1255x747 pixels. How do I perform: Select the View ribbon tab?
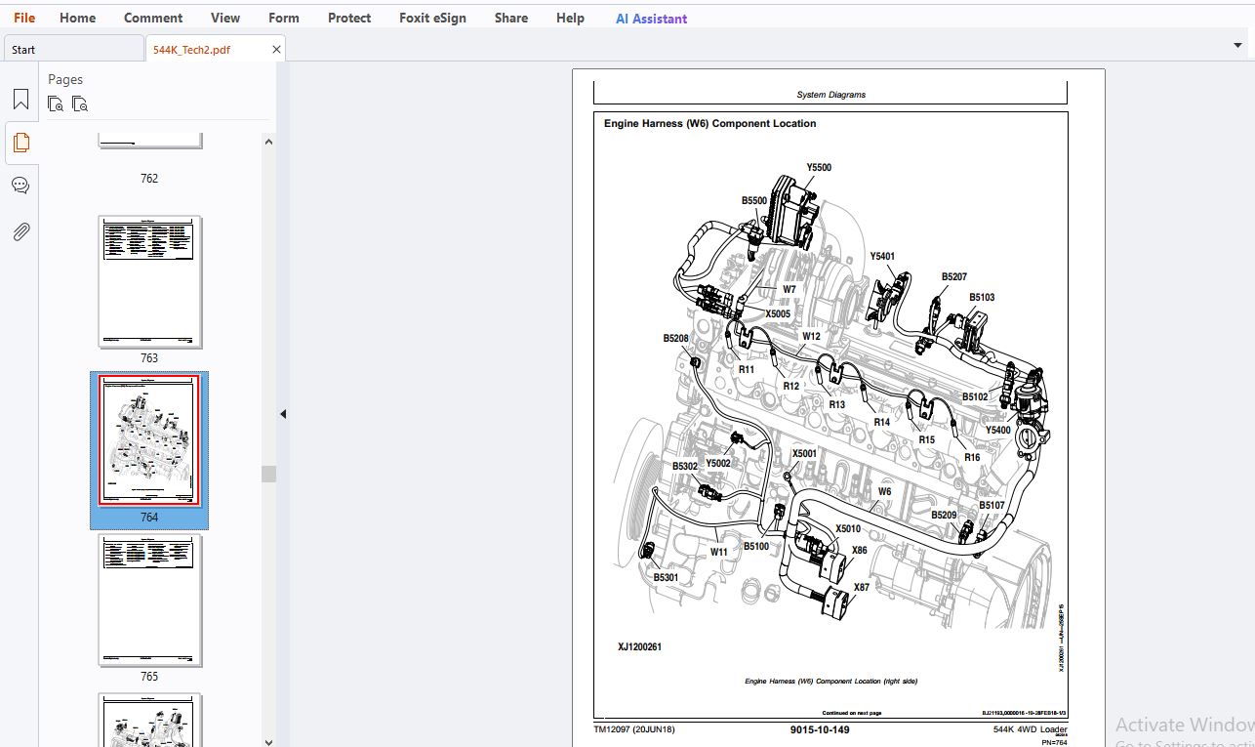225,18
